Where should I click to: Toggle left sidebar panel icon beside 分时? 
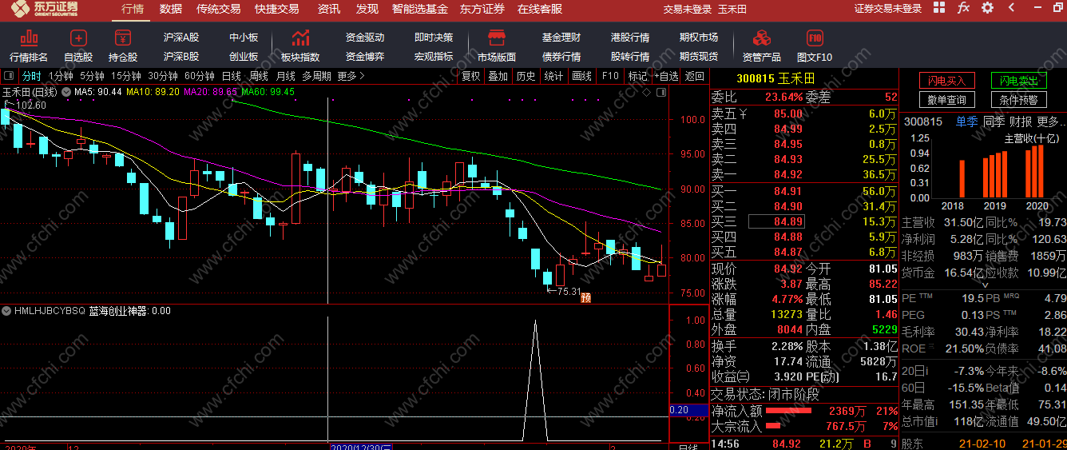(10, 76)
